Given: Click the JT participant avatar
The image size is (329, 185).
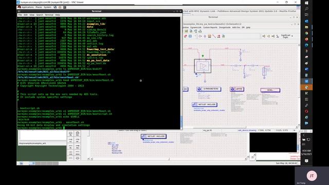Looking at the screenshot, I should 312,176.
